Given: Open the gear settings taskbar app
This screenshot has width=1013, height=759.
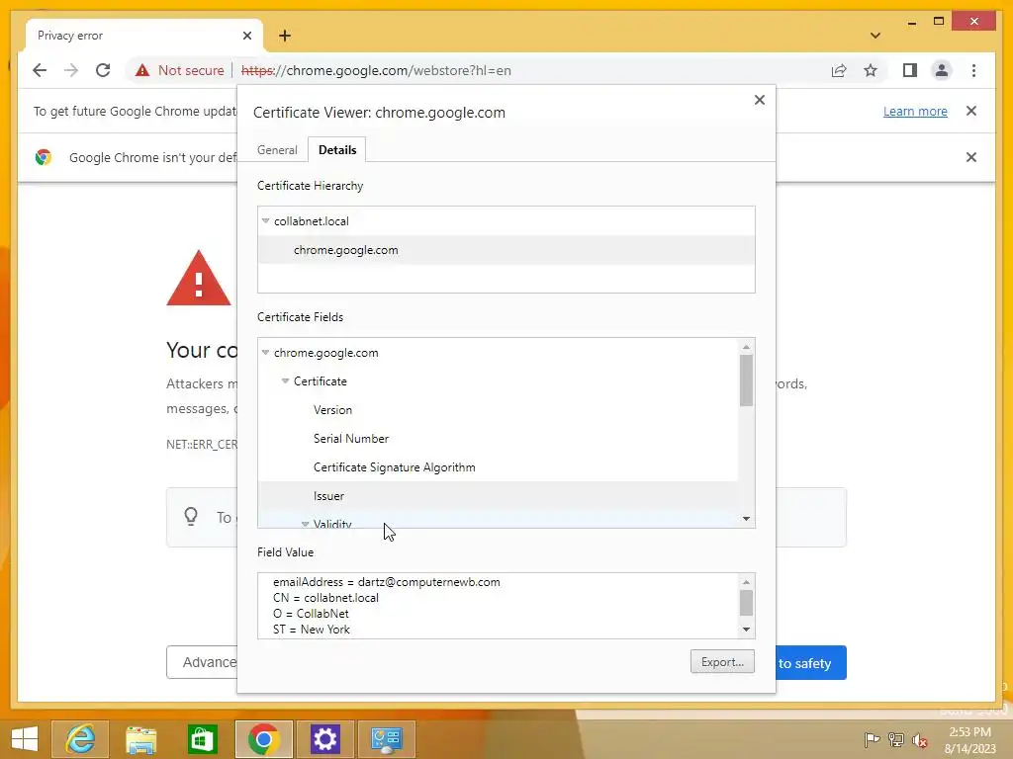Looking at the screenshot, I should click(x=324, y=739).
